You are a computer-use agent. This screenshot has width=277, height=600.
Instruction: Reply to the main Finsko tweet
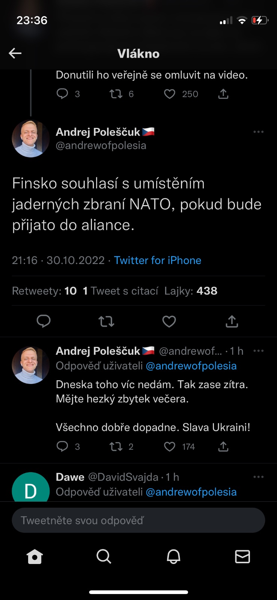pos(44,321)
